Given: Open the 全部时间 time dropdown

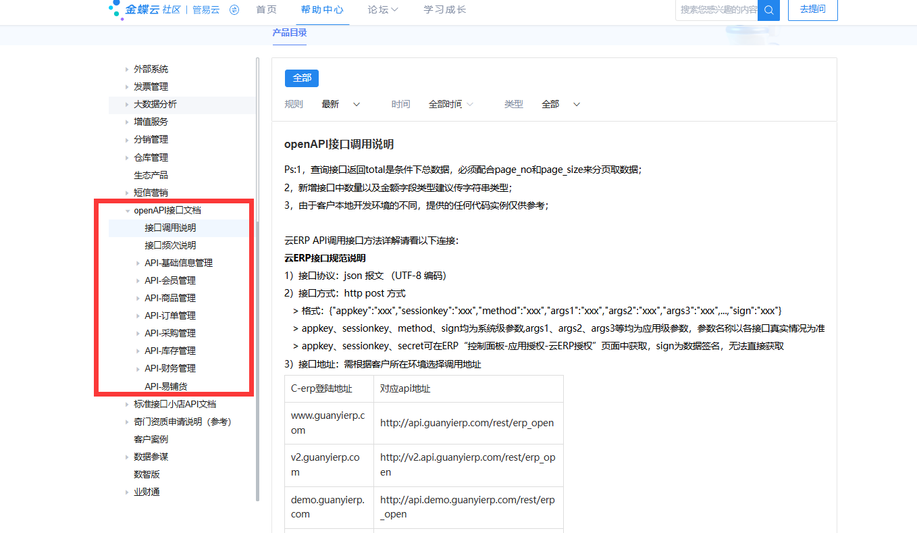Looking at the screenshot, I should pyautogui.click(x=451, y=104).
